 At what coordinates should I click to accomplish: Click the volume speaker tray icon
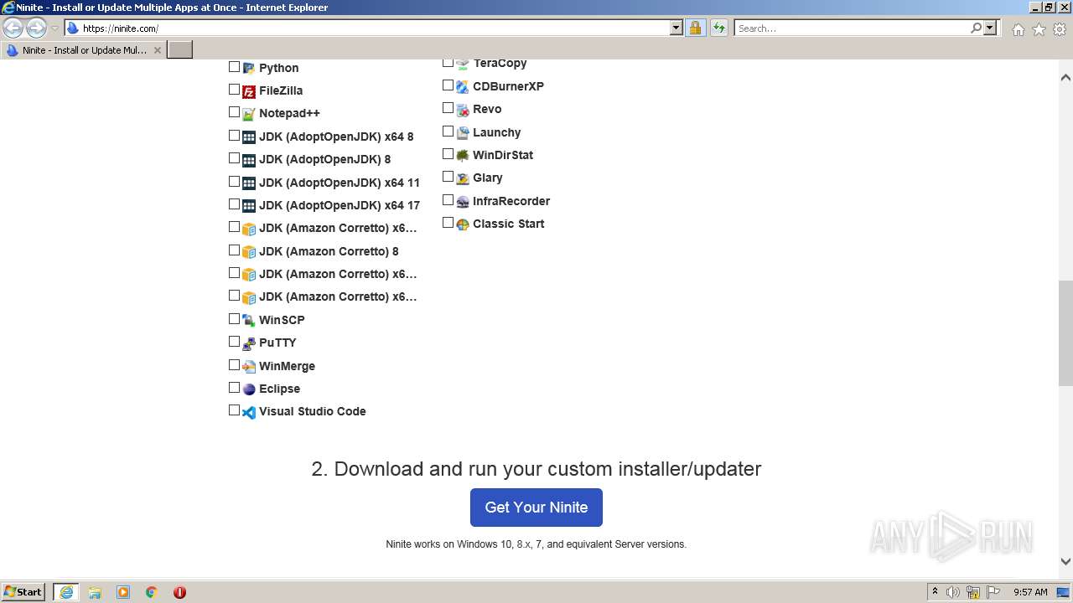click(x=953, y=592)
